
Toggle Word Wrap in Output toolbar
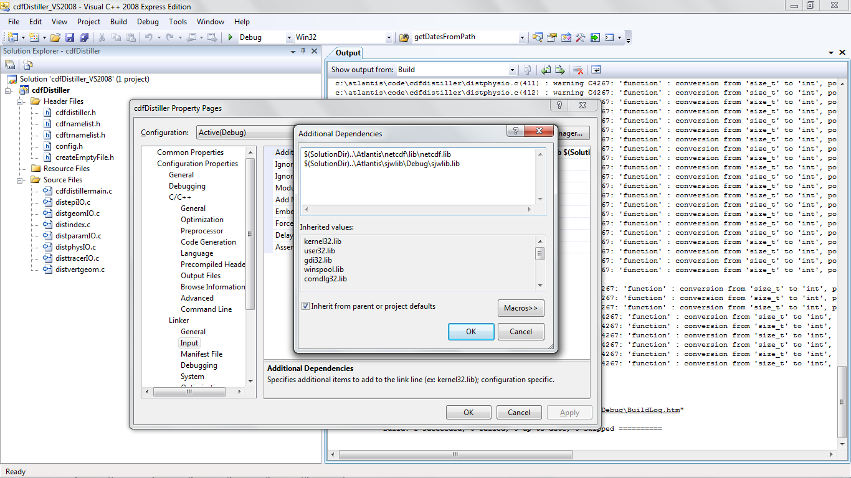tap(596, 70)
